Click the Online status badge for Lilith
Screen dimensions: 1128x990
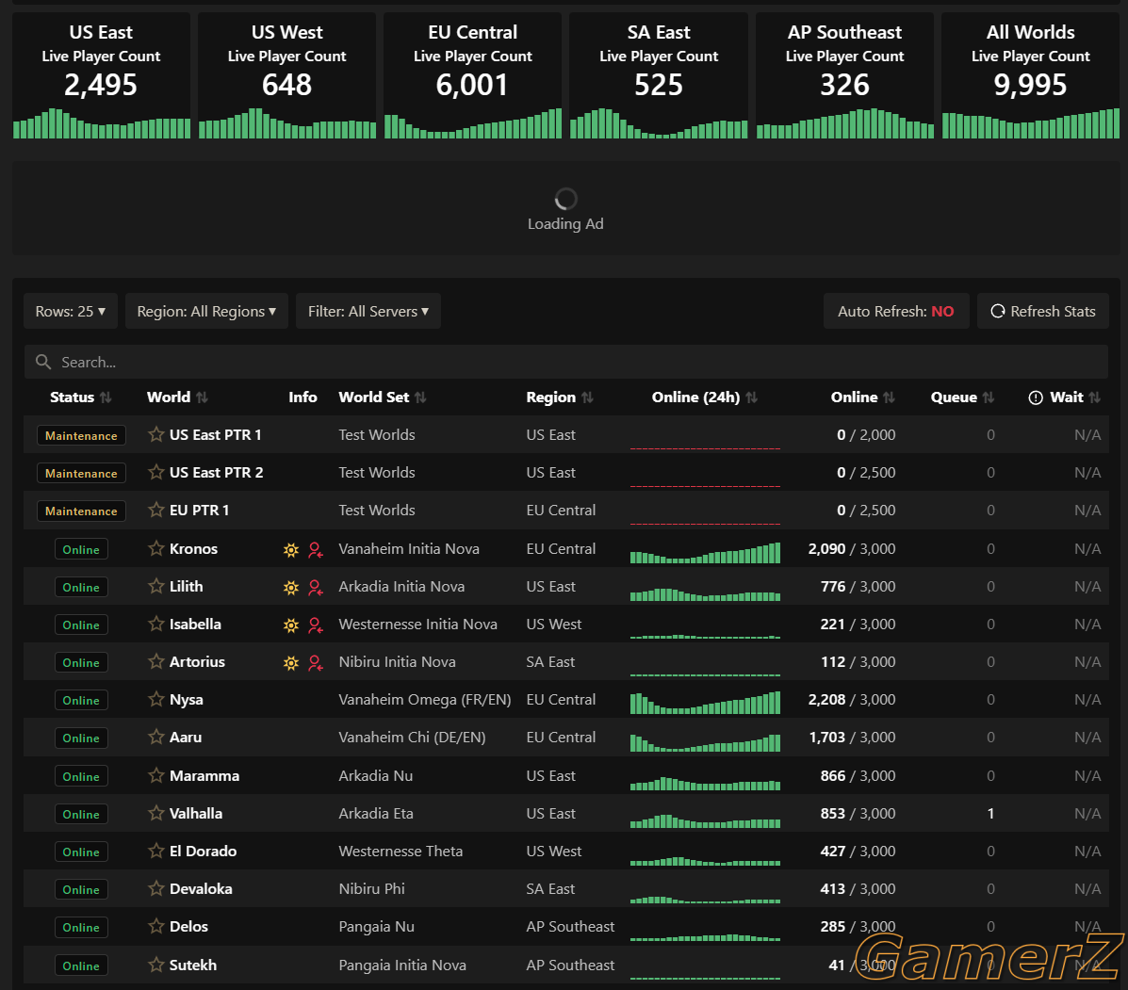pos(81,587)
